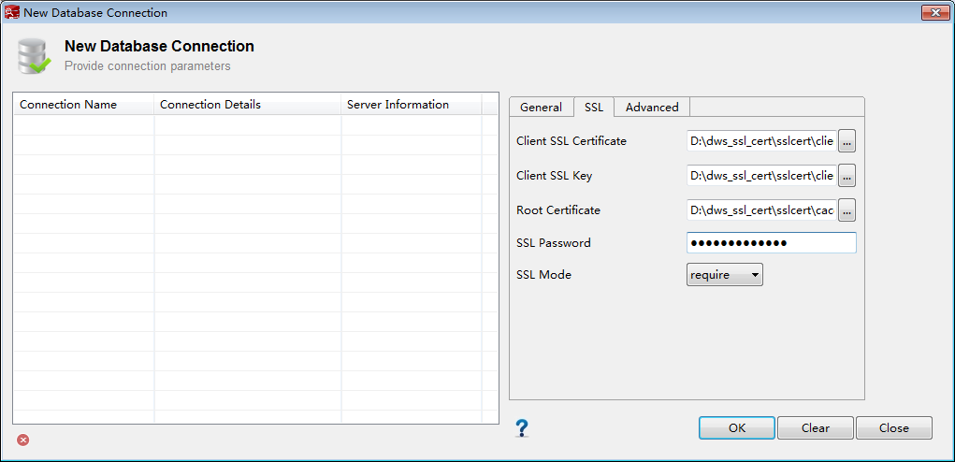Browse for Client SSL Key file
The image size is (955, 462).
846,175
